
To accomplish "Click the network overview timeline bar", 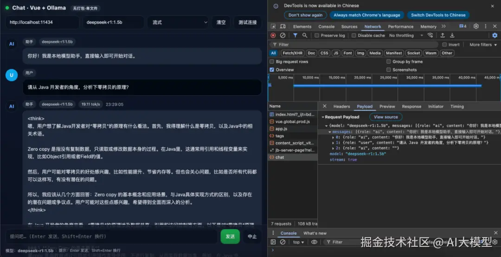I will 387,86.
